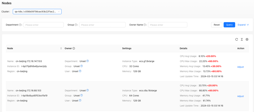Click help icon beside second node's Group Unset
Viewport: 254px width, 112px height.
(x=82, y=95)
